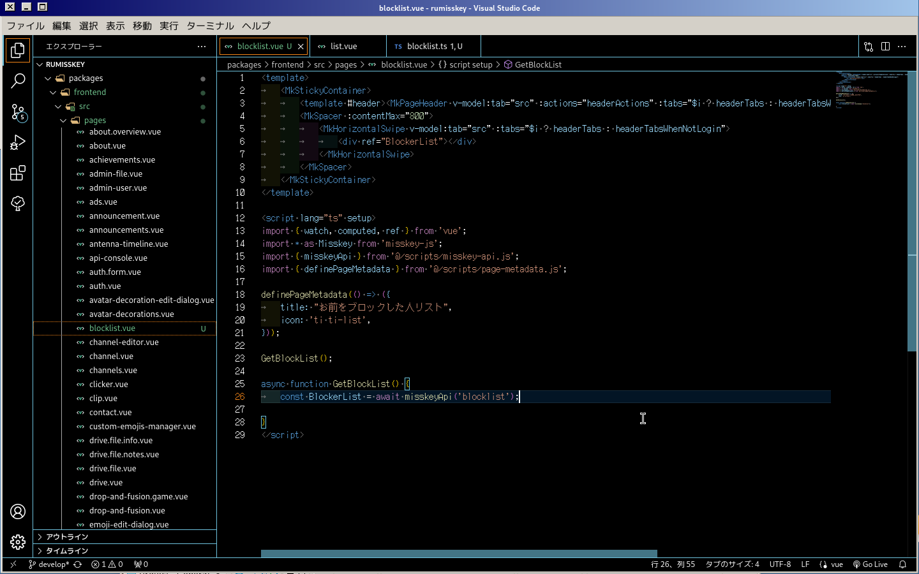The height and width of the screenshot is (574, 919).
Task: Open channel-editor.vue file
Action: coord(124,342)
